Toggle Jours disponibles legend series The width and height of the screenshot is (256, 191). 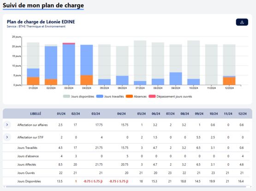[x=79, y=96]
